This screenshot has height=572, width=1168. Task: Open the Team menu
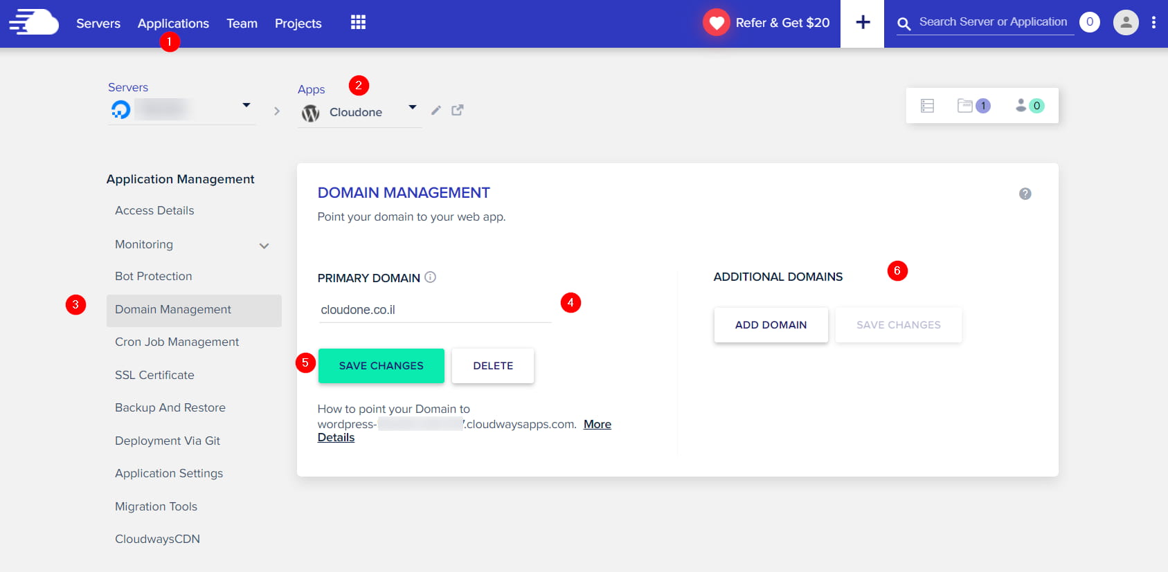tap(242, 24)
